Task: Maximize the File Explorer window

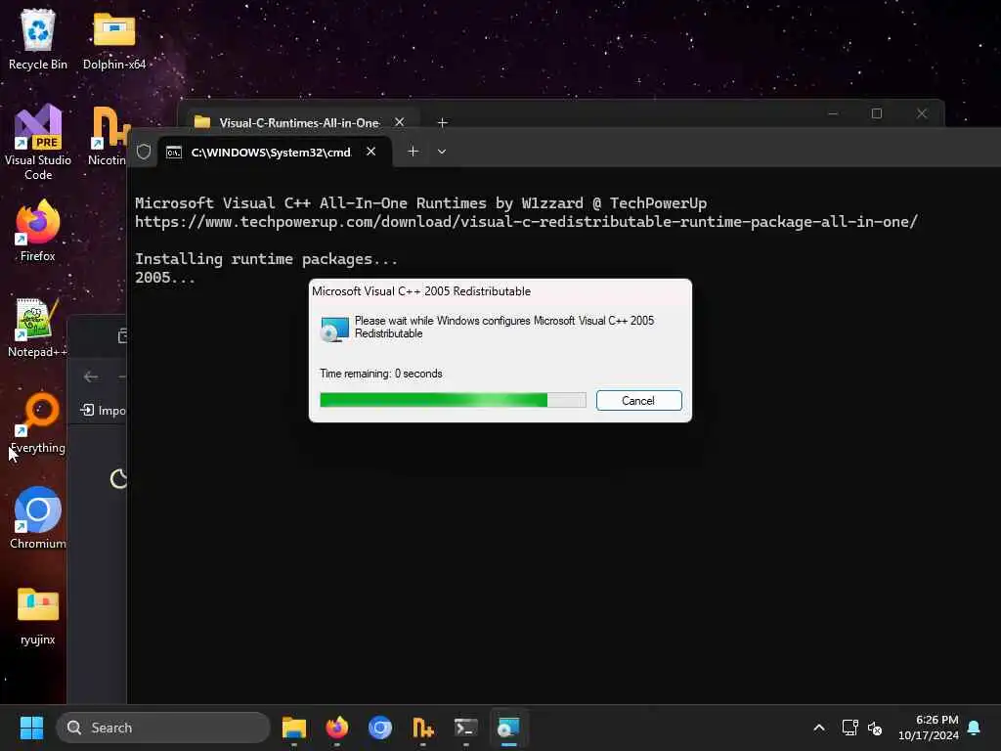Action: click(x=877, y=113)
